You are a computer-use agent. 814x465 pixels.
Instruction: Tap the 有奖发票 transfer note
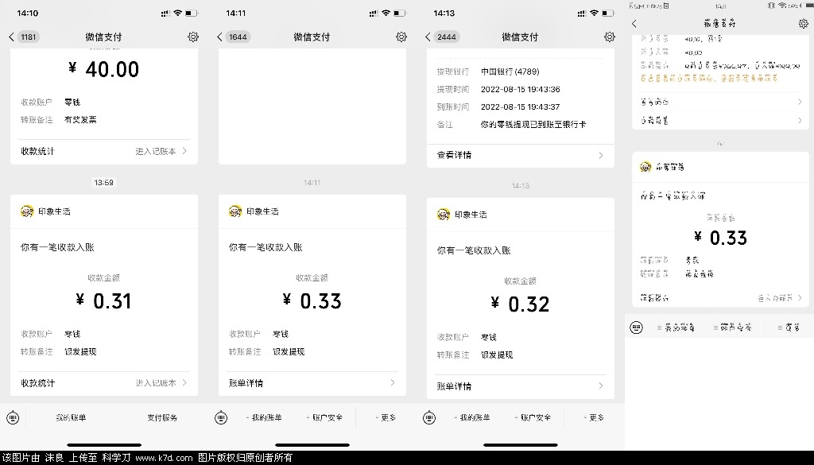point(80,120)
